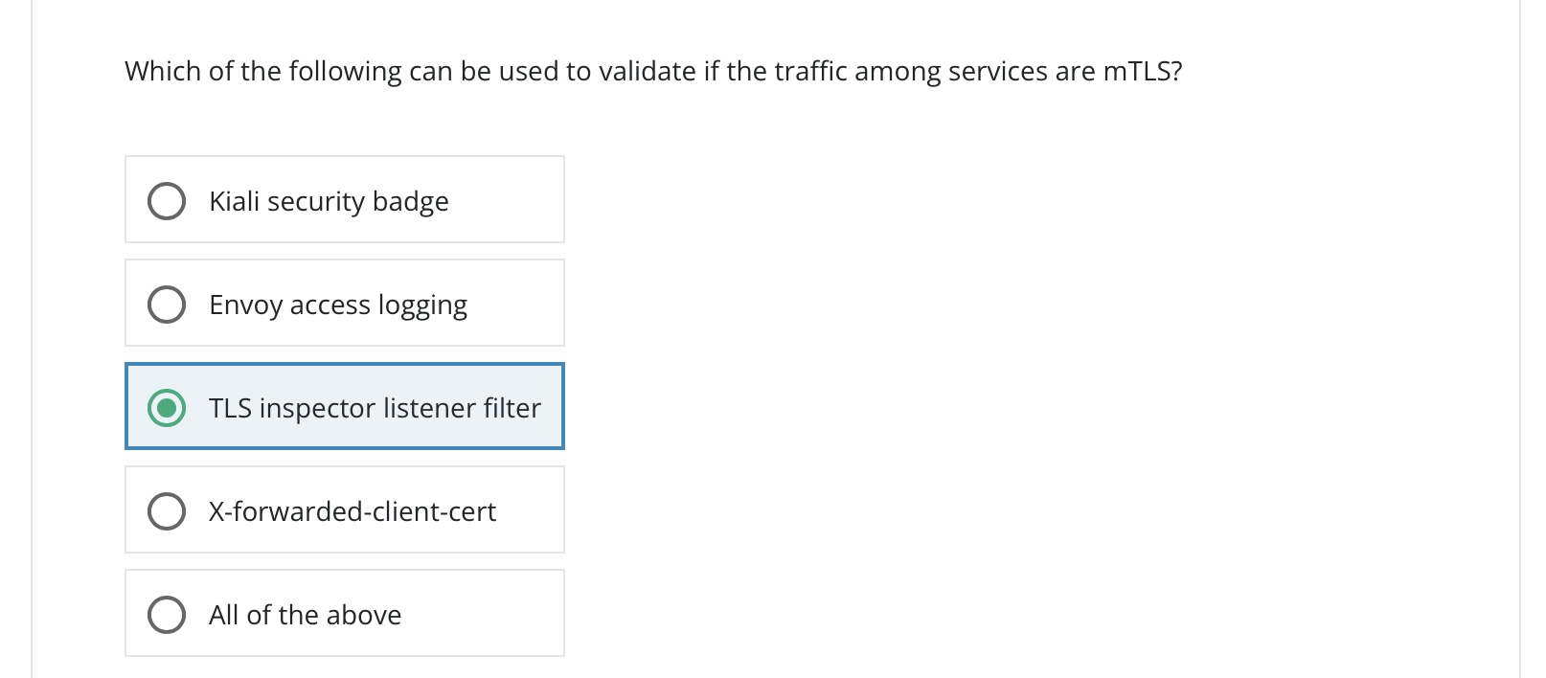
Task: Click the All of the above text label
Action: pyautogui.click(x=305, y=615)
